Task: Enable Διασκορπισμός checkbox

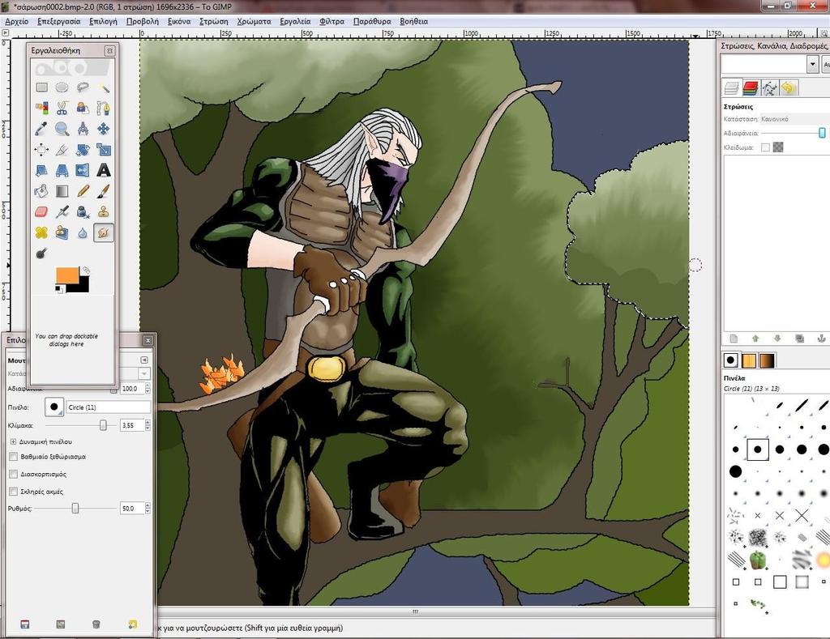Action: [14, 474]
